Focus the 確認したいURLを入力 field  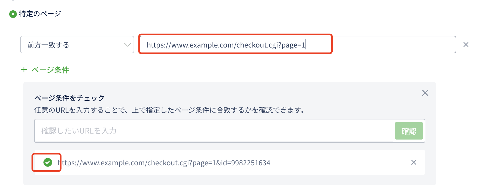coord(215,131)
